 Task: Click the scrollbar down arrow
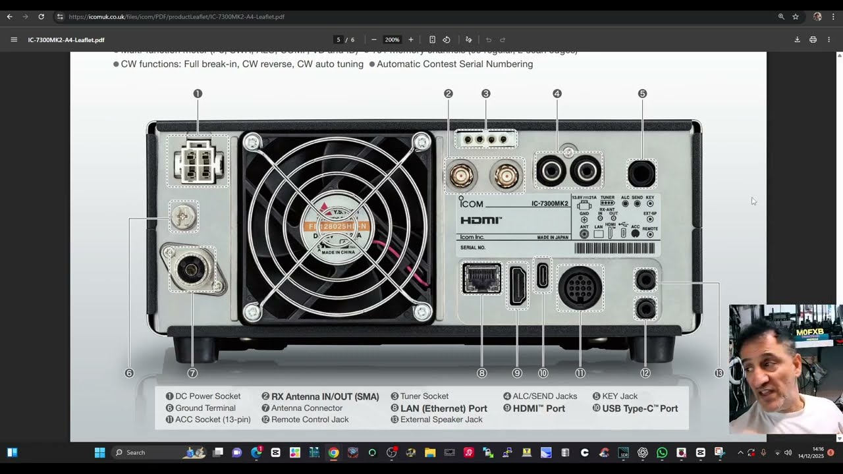tap(839, 438)
